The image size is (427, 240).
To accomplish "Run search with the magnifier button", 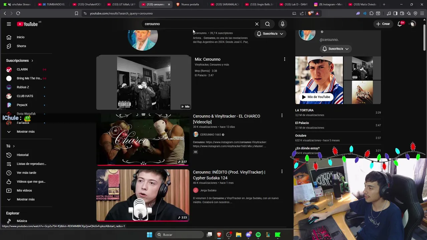I will (x=268, y=24).
